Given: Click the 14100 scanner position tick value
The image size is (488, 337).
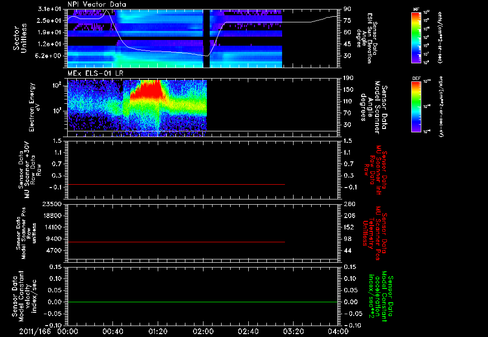Looking at the screenshot, I should [52, 227].
